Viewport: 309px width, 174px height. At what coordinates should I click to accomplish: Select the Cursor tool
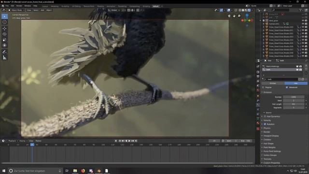click(x=4, y=22)
